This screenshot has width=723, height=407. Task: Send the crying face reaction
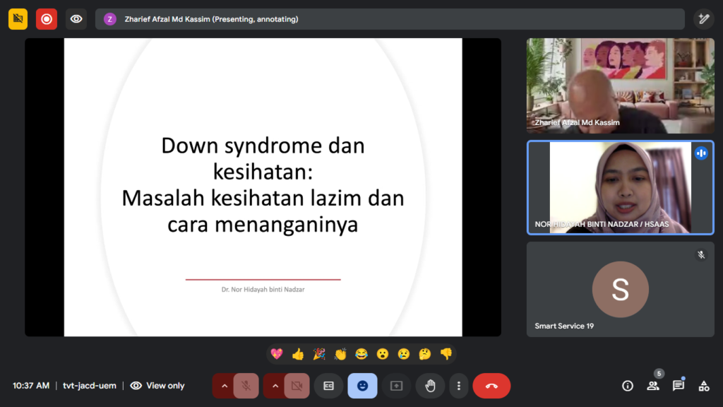[404, 354]
